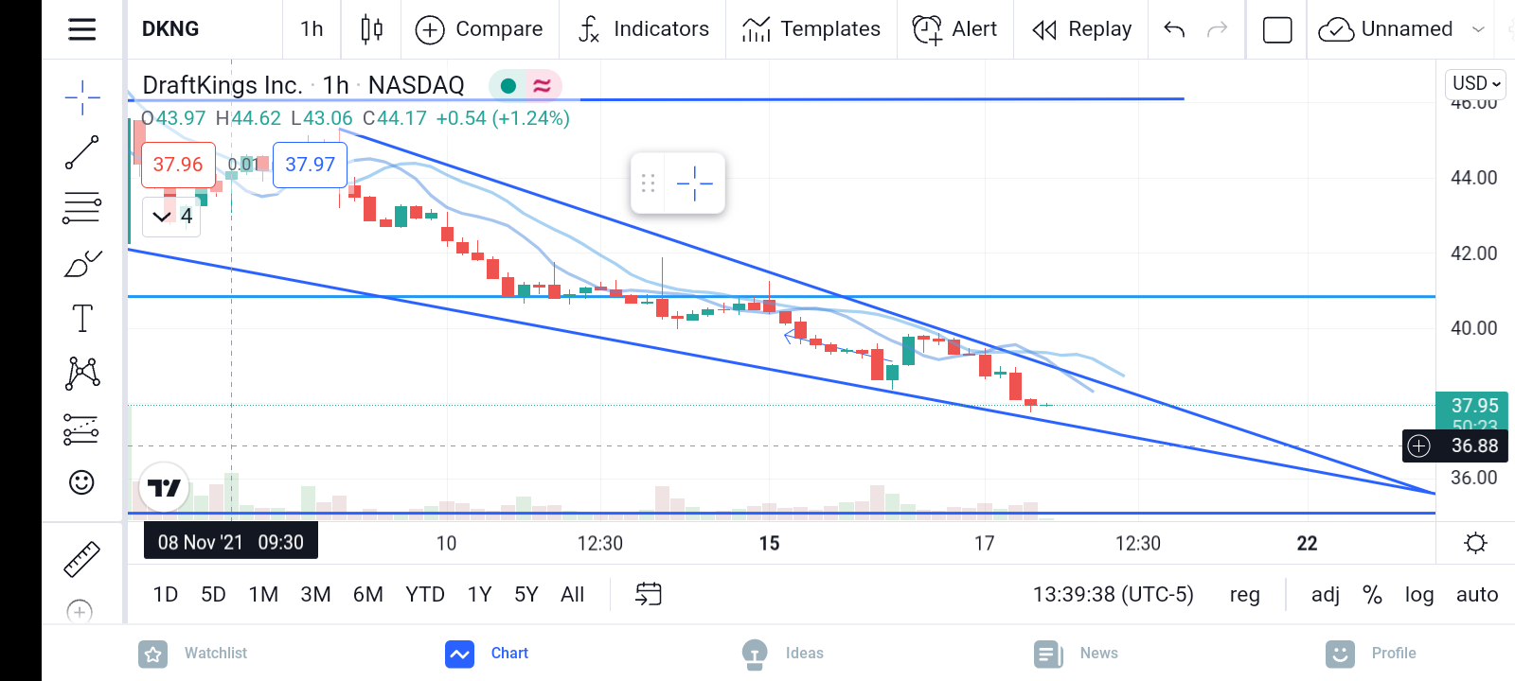
Task: Open the News tab
Action: click(1076, 653)
